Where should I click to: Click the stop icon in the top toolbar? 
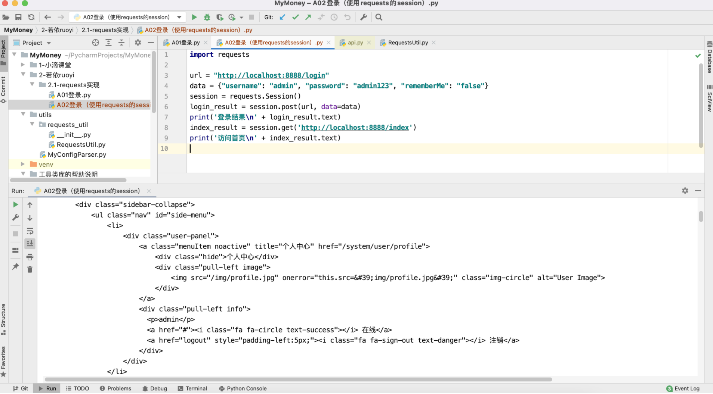click(x=251, y=17)
